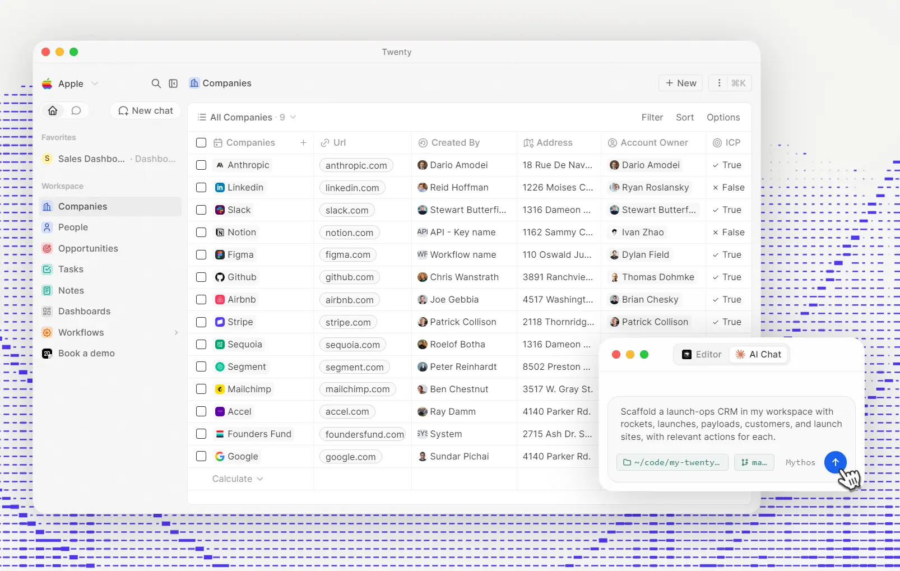This screenshot has height=571, width=900.
Task: Open Notes in the sidebar
Action: coord(111,290)
